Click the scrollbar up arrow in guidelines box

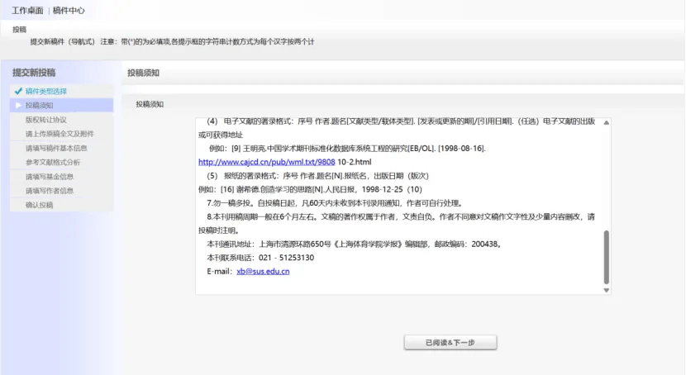pos(607,122)
